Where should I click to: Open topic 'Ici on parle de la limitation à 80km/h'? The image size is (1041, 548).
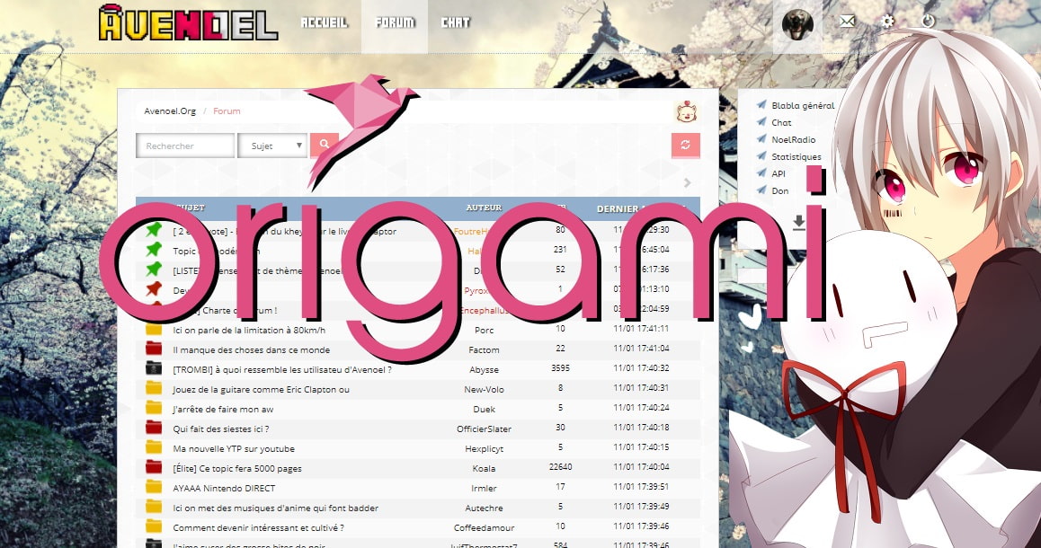coord(249,330)
